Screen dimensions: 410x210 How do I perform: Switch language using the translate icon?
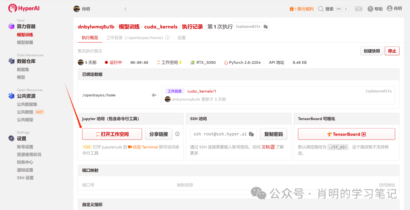click(x=358, y=9)
